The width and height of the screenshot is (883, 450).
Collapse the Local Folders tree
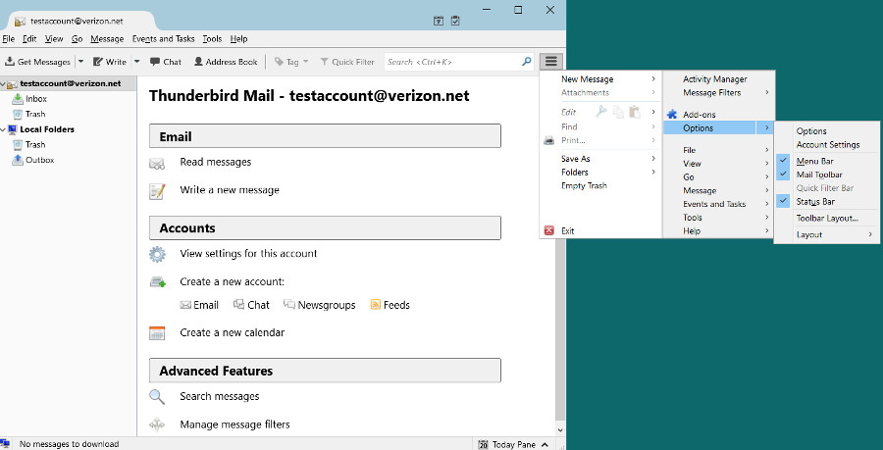tap(3, 129)
